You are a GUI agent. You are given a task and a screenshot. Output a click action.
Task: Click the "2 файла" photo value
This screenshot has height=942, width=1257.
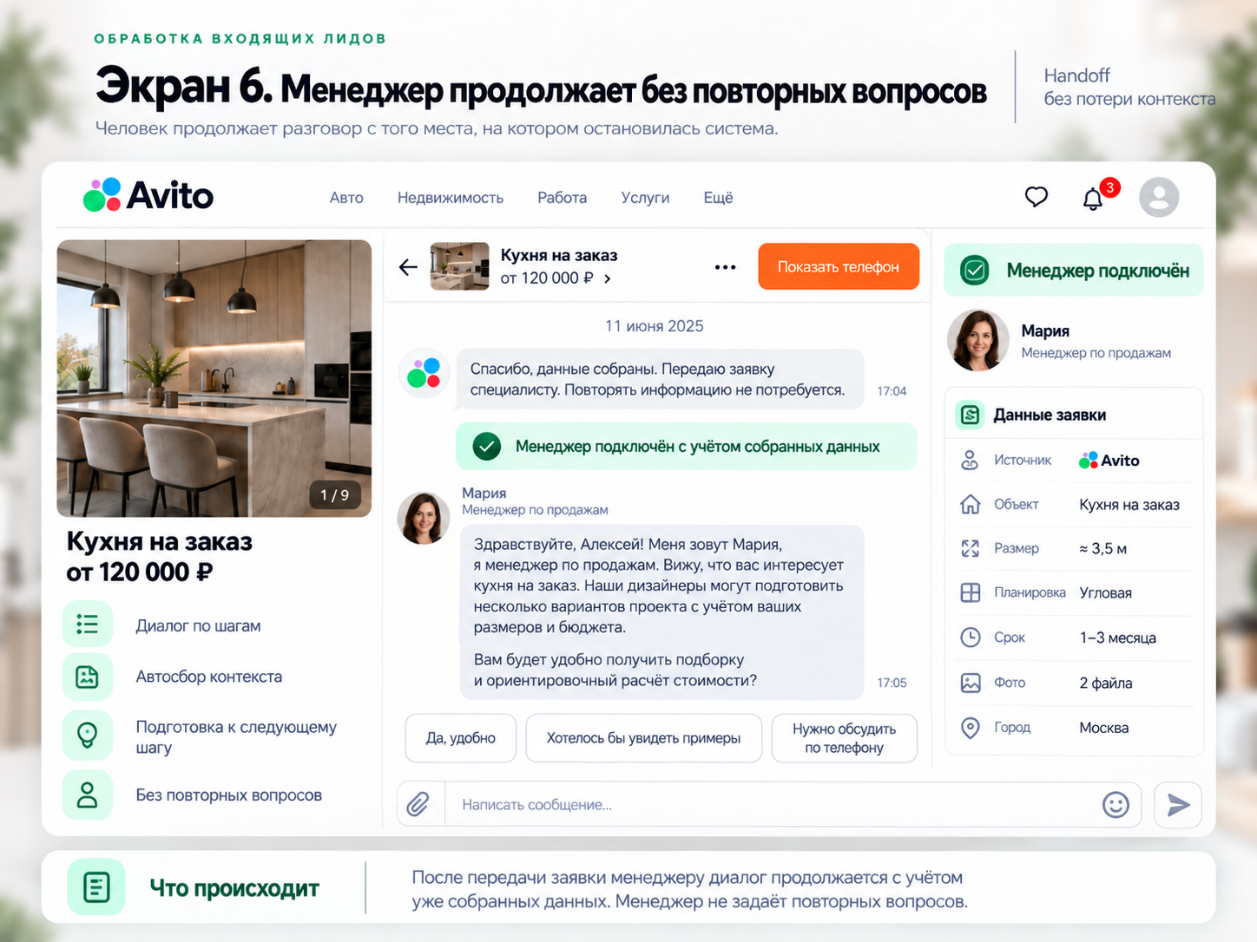[x=1106, y=683]
